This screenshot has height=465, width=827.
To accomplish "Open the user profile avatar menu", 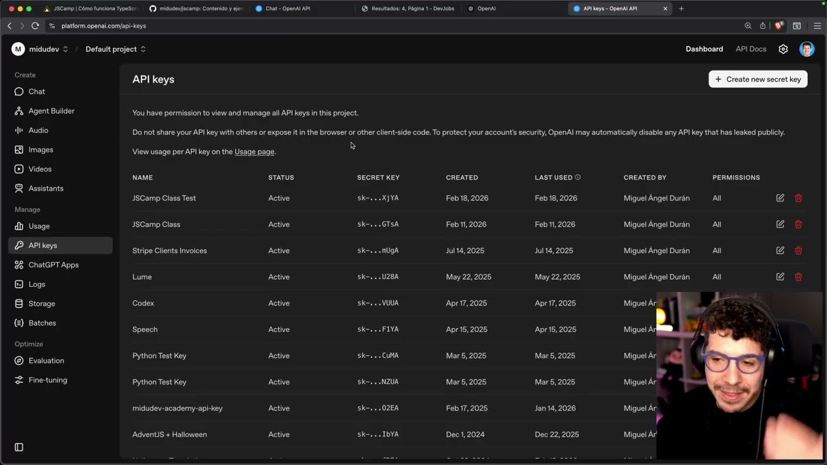I will point(806,49).
